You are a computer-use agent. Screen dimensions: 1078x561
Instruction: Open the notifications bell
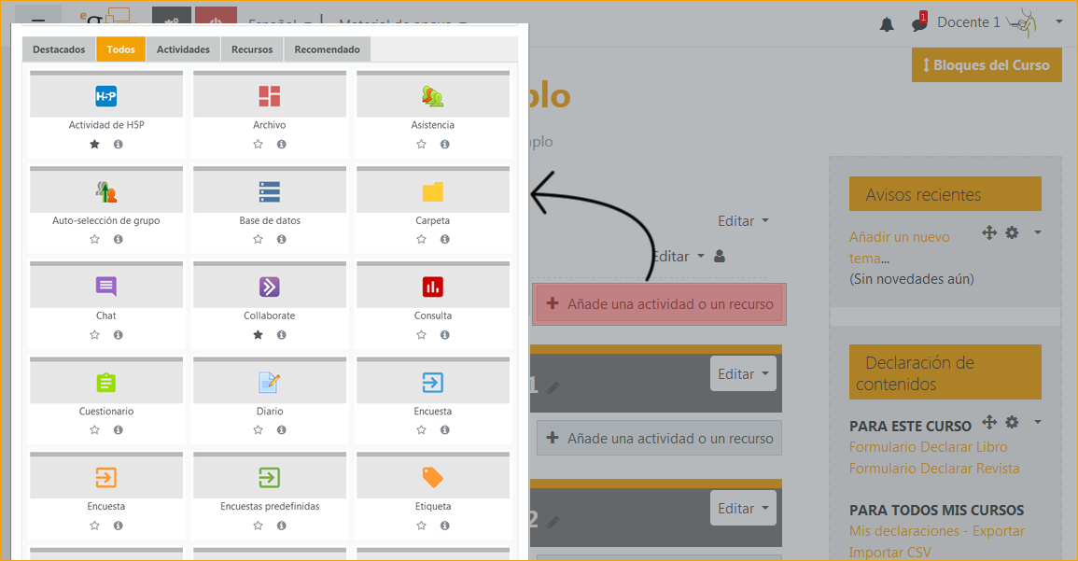(x=887, y=24)
